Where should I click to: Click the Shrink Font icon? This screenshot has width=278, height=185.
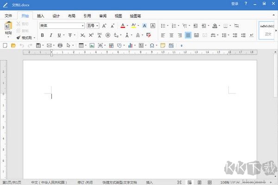point(113,26)
